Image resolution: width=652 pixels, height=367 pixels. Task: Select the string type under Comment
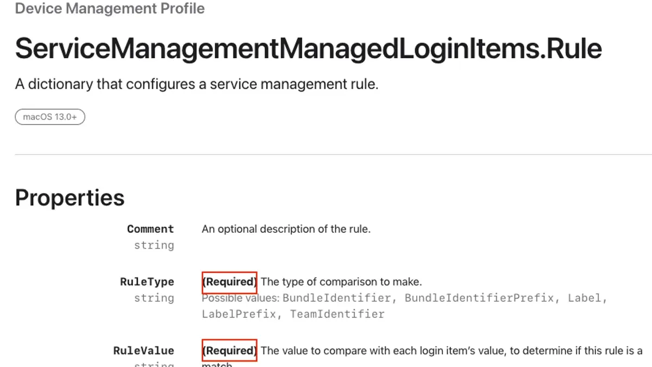(154, 245)
